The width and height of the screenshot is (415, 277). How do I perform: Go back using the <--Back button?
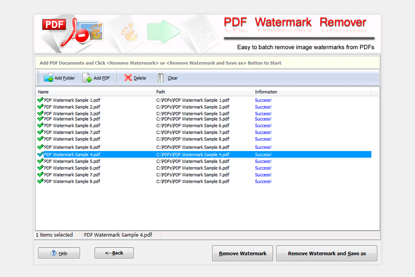click(114, 253)
